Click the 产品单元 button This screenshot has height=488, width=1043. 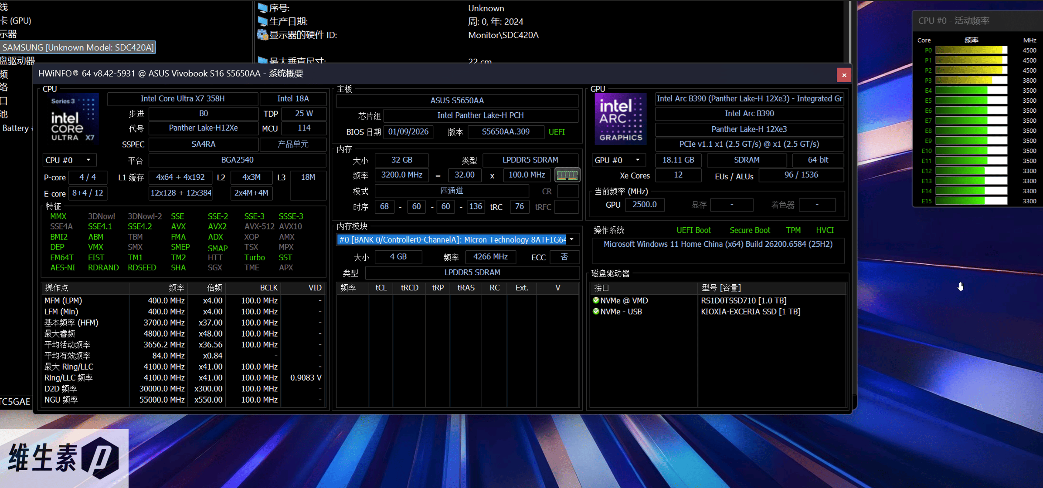pos(293,144)
